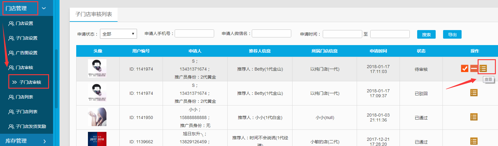The width and height of the screenshot is (498, 146).
Task: Click the 用户编号 column header
Action: click(x=141, y=51)
